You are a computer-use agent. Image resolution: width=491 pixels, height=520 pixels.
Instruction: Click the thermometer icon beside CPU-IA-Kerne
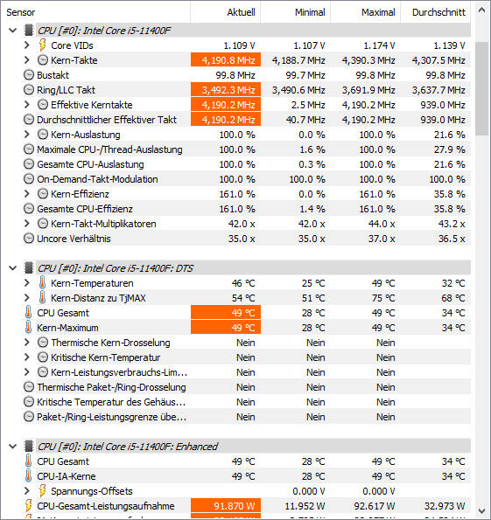click(x=29, y=476)
